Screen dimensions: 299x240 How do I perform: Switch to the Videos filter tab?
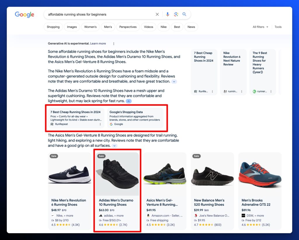pos(148,27)
